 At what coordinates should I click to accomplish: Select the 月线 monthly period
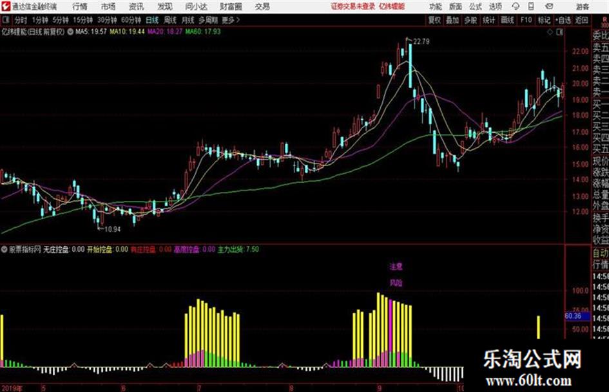pos(188,20)
